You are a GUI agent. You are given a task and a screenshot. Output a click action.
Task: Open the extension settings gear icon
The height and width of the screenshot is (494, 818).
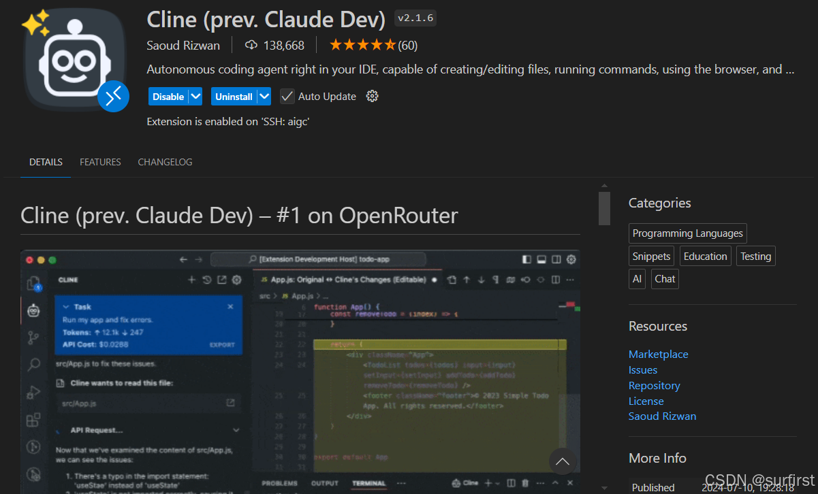pyautogui.click(x=372, y=96)
